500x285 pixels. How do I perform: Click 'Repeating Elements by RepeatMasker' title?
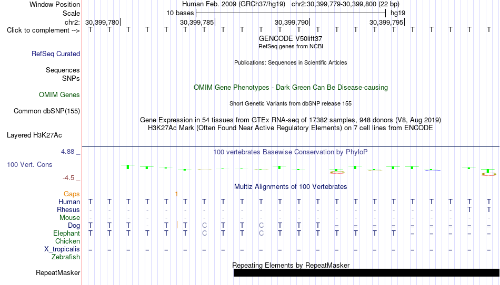pos(291,265)
